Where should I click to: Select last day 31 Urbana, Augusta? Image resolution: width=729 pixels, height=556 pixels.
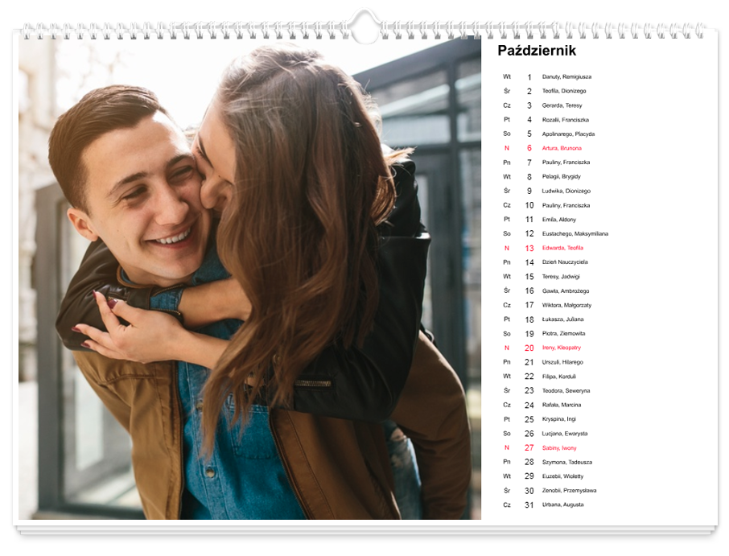562,505
